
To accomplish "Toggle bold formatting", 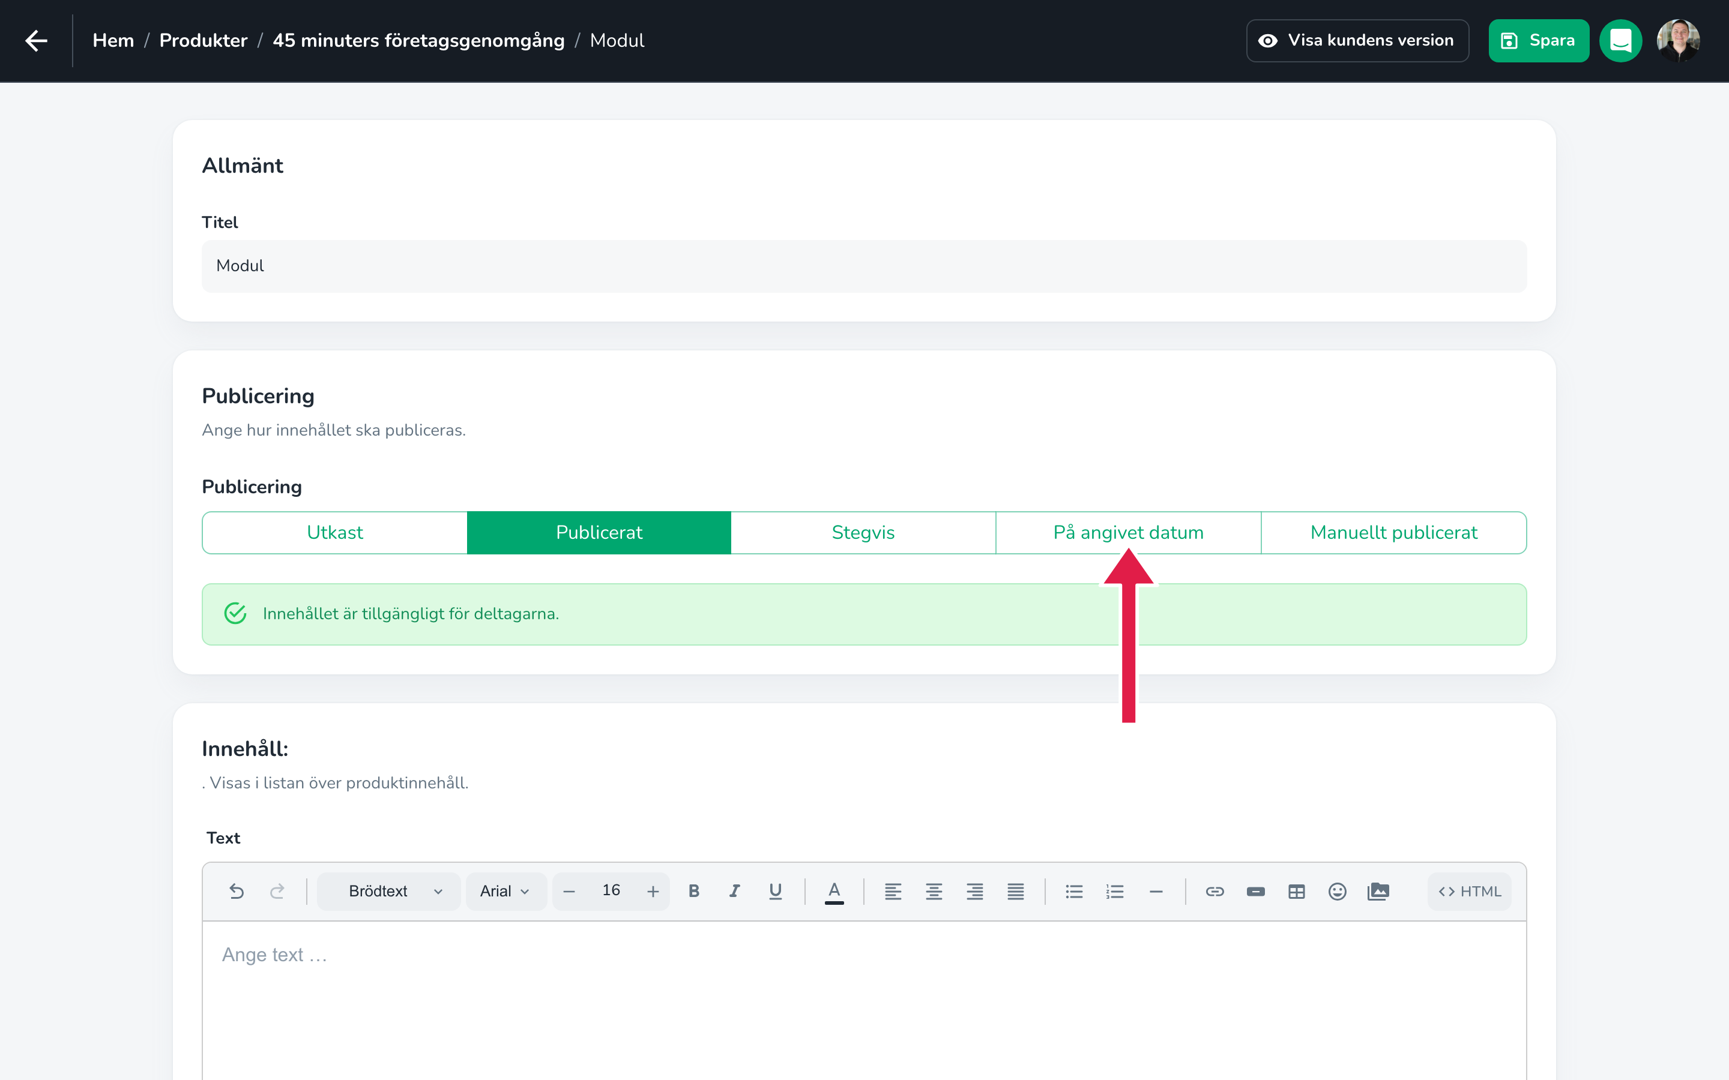I will 694,891.
